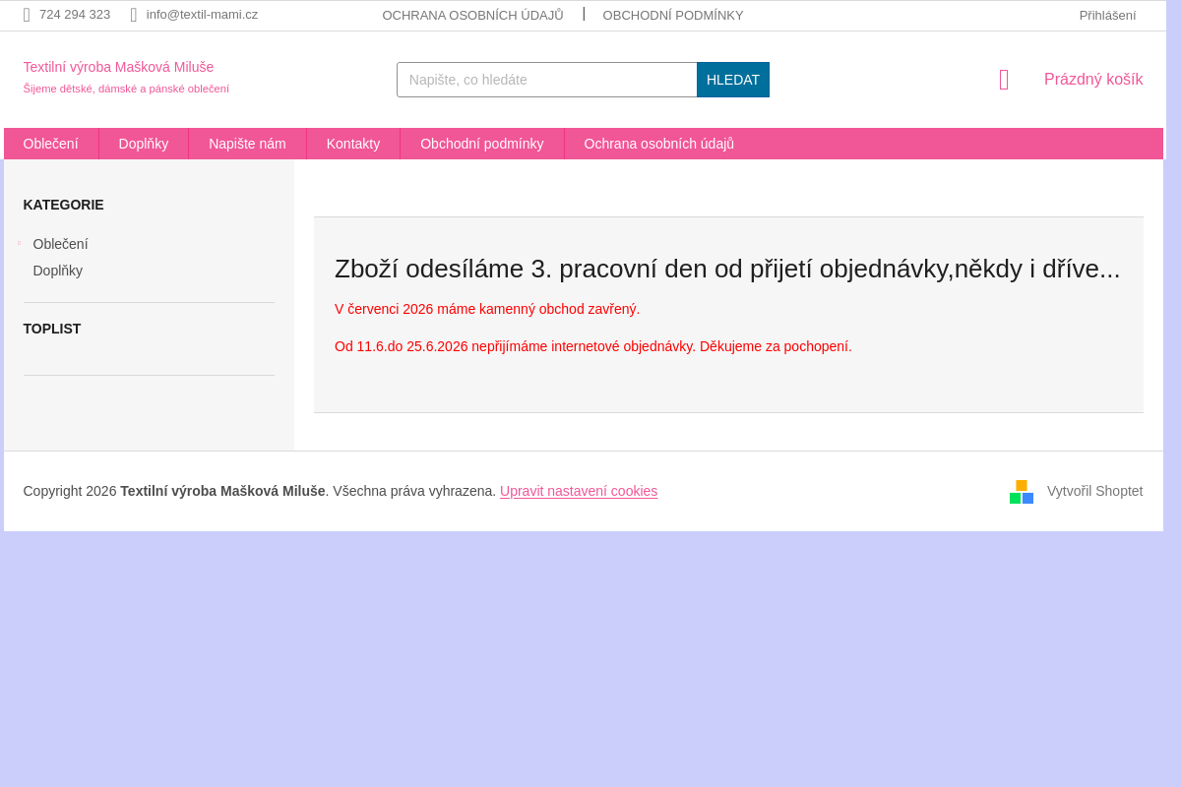This screenshot has height=787, width=1181.
Task: Open the Vytvořil Shoptet footer link
Action: (1094, 491)
